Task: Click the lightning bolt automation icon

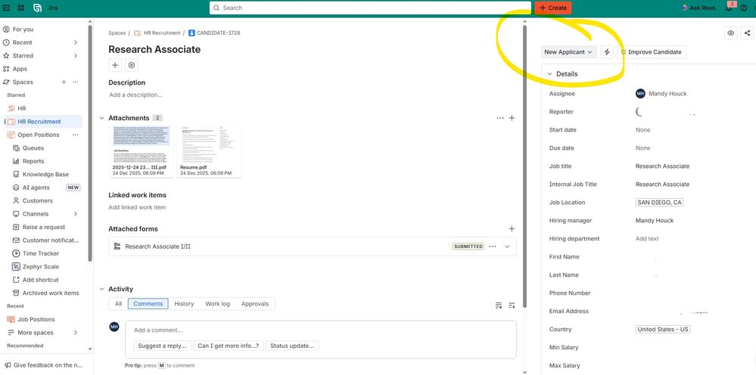Action: click(x=607, y=52)
